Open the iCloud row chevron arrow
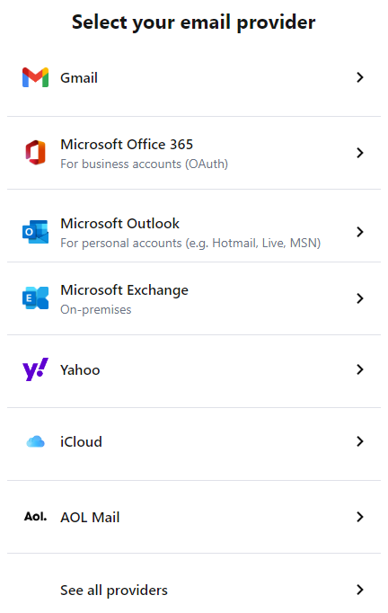The image size is (388, 613). tap(360, 441)
